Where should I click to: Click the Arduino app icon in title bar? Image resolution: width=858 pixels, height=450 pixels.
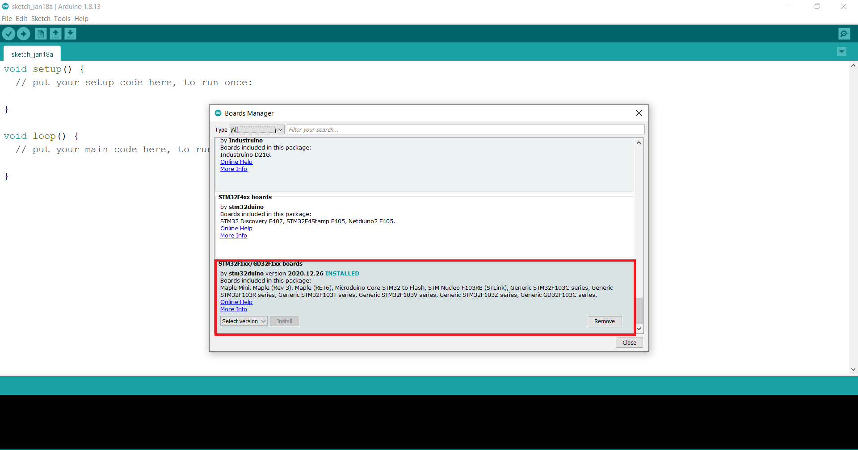(x=5, y=6)
